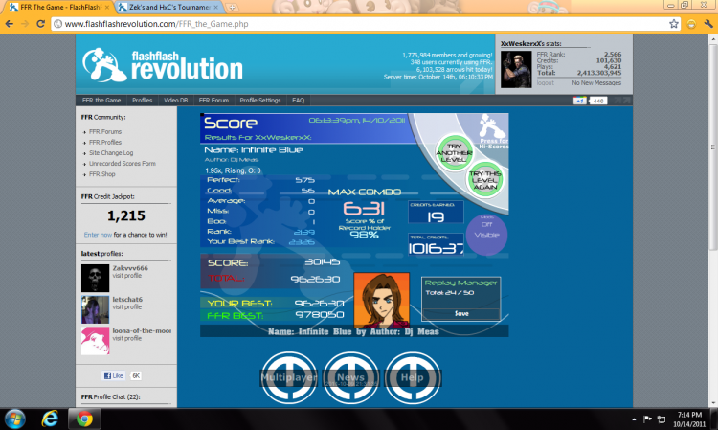Reload the page with refresh icon
The width and height of the screenshot is (718, 430).
pyautogui.click(x=40, y=24)
